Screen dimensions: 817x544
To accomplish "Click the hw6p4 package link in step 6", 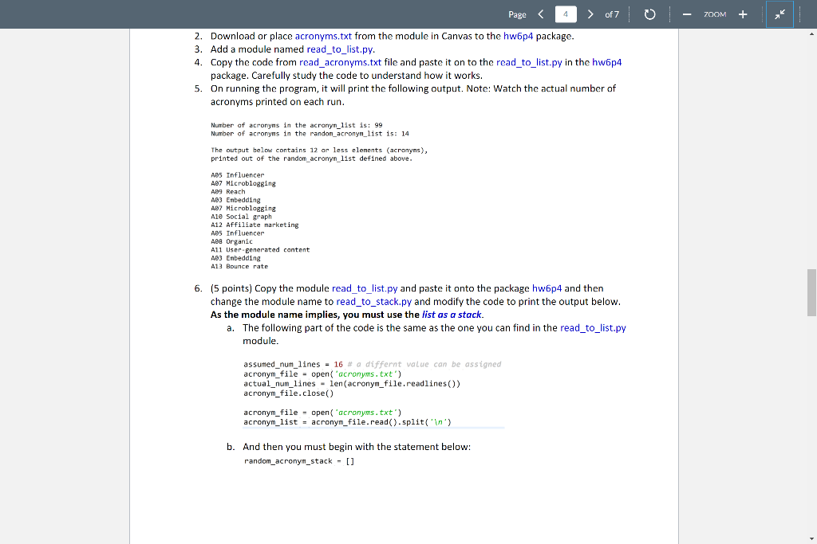I will tap(548, 288).
